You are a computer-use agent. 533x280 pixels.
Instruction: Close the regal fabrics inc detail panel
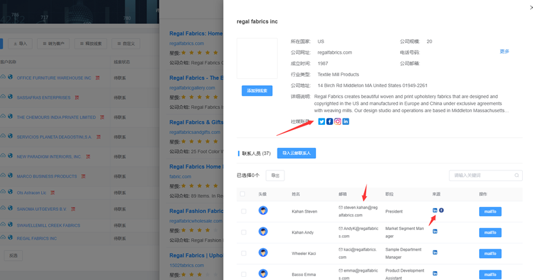531,8
